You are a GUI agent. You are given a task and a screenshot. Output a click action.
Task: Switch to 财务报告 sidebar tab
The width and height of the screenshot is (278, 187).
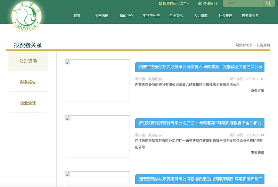tap(28, 82)
